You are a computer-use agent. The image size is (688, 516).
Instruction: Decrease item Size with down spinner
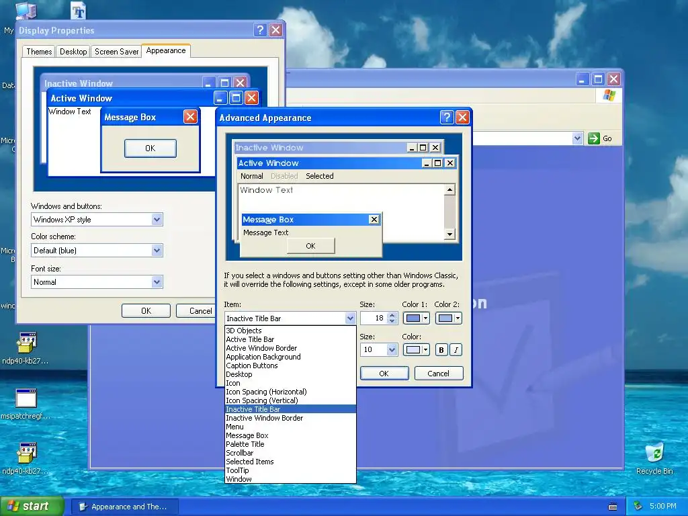tap(392, 321)
